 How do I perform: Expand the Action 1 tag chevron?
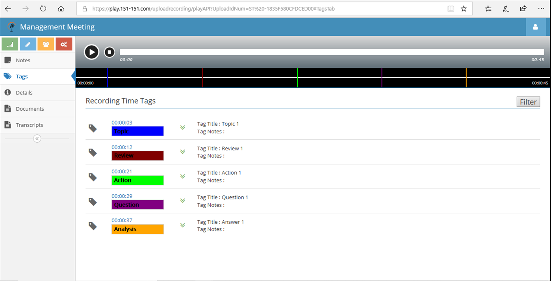(182, 176)
